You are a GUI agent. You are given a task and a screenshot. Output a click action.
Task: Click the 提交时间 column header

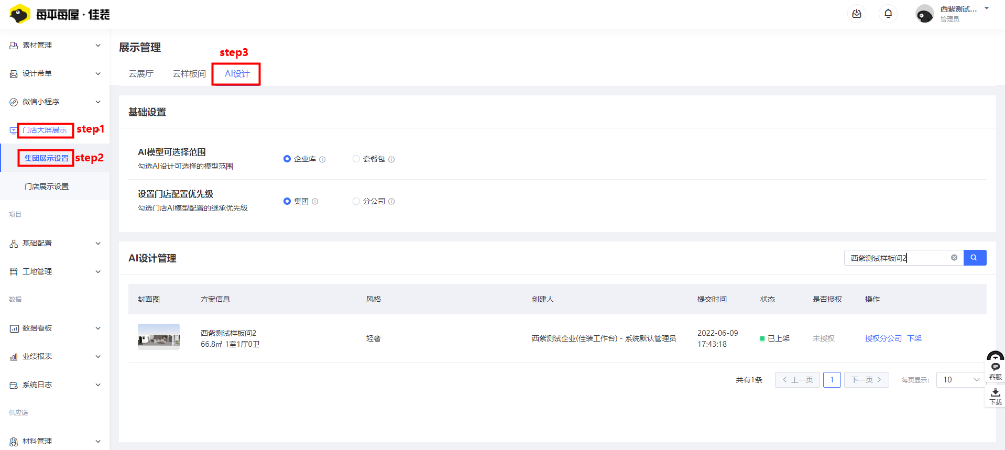(x=712, y=299)
